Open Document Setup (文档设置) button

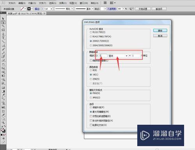(143, 9)
